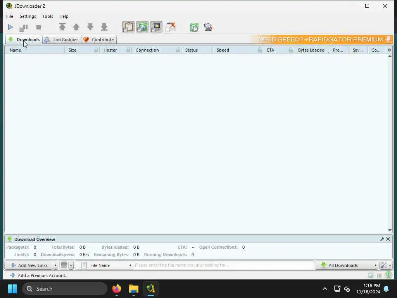This screenshot has height=298, width=397.
Task: Click the table scrollbar up arrow
Action: point(390,56)
